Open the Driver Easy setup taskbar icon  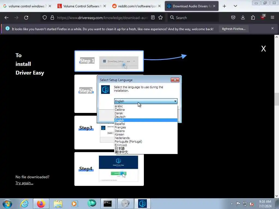[142, 204]
